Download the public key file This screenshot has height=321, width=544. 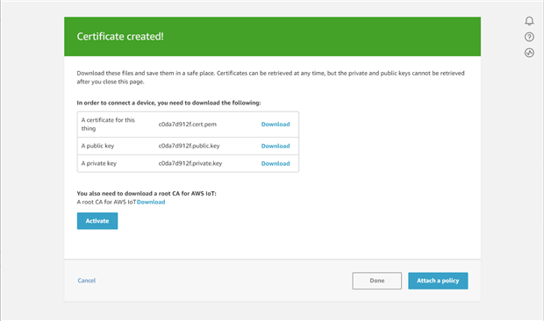pyautogui.click(x=276, y=146)
